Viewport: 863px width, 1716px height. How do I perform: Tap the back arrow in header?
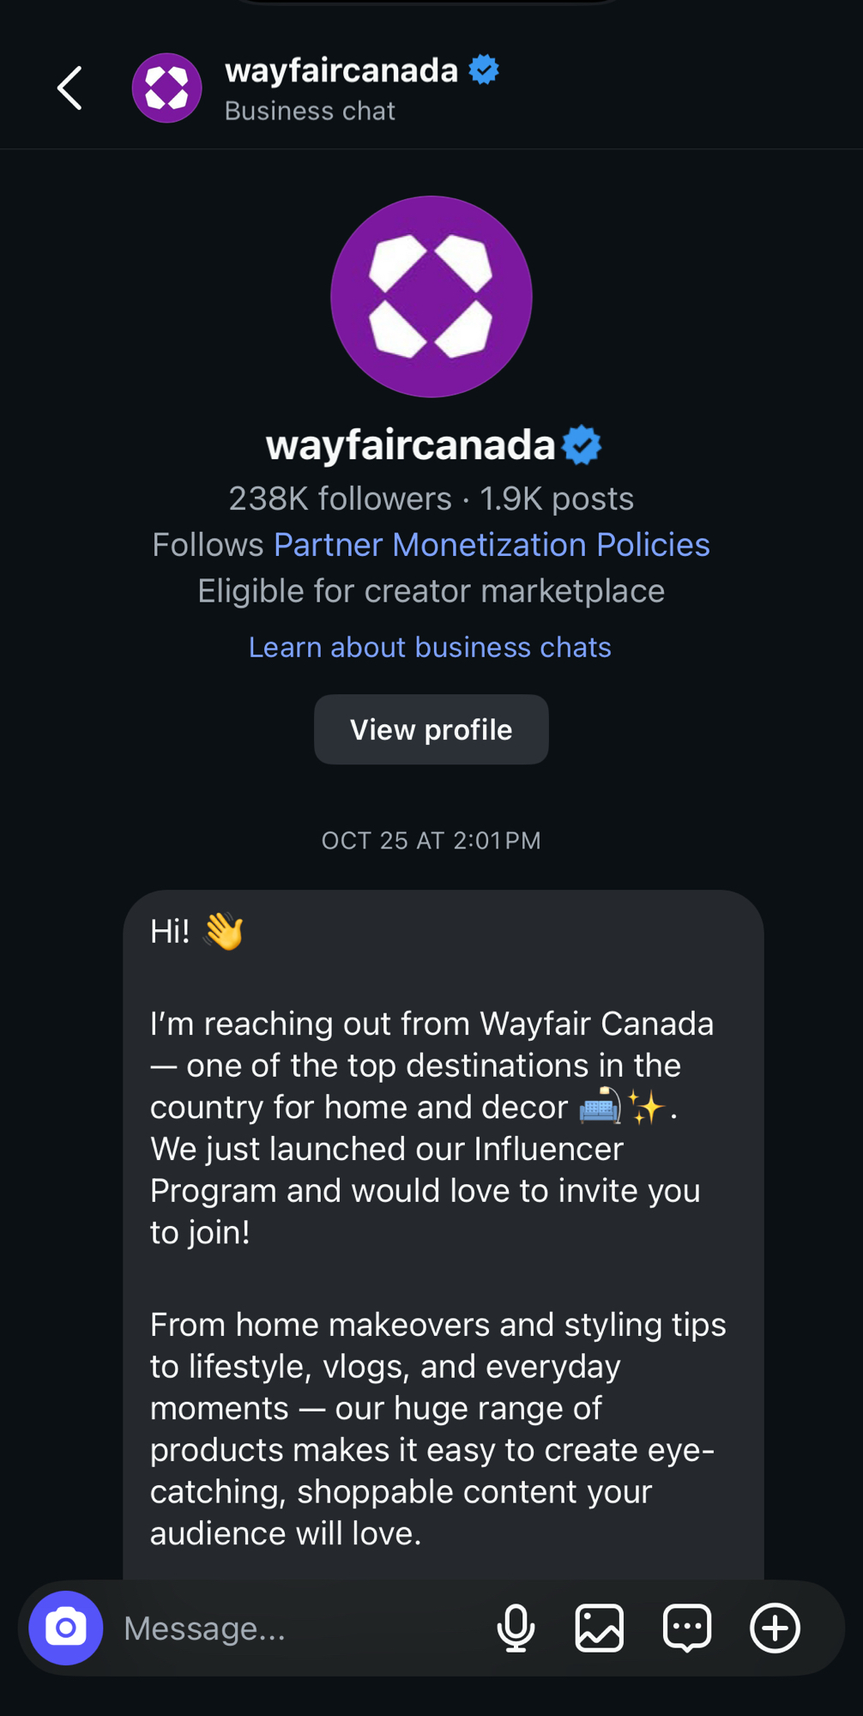click(69, 88)
